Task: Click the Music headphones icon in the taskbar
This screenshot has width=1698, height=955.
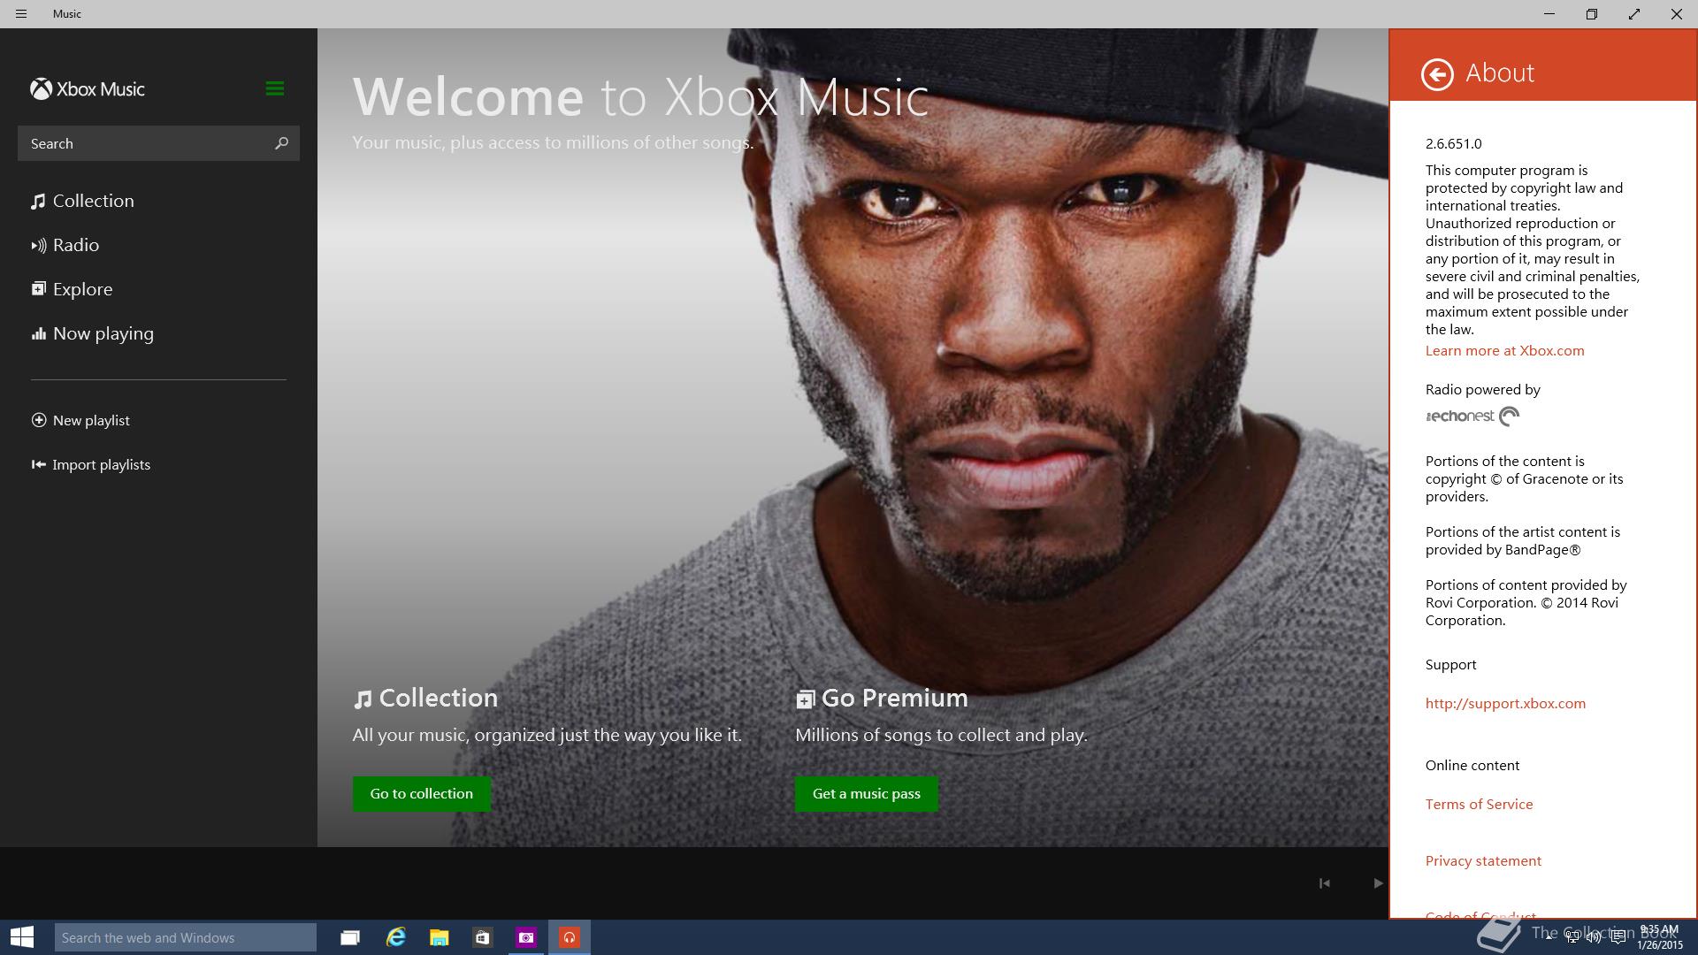Action: pyautogui.click(x=570, y=937)
